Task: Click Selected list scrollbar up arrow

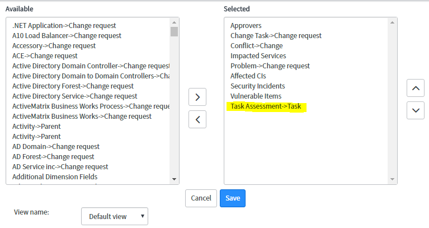Action: [x=392, y=22]
